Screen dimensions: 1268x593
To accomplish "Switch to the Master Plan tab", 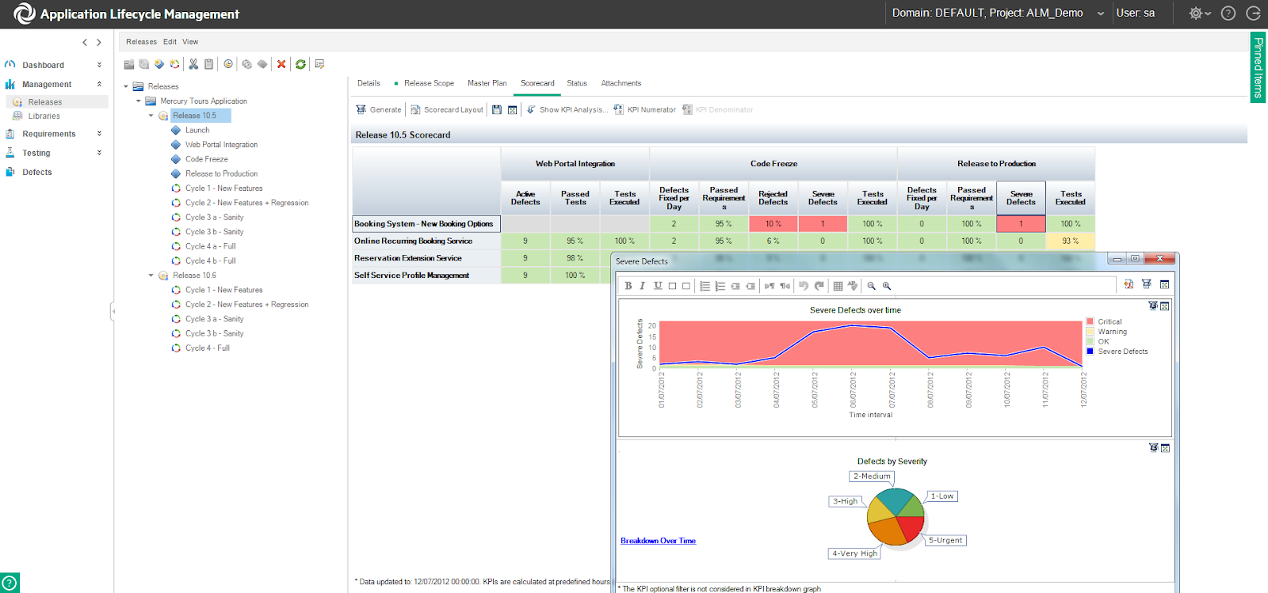I will click(x=487, y=83).
